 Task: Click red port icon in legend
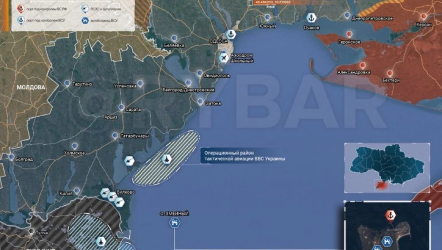click(x=20, y=9)
